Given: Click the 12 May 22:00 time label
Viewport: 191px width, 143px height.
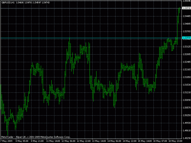Looking at the screenshot, I should coord(84,141).
